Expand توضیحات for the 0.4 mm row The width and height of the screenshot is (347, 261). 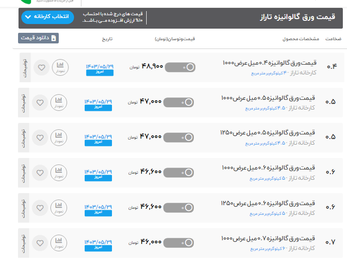[x=25, y=67]
